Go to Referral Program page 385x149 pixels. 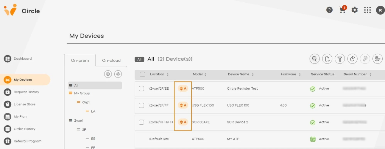(x=27, y=141)
